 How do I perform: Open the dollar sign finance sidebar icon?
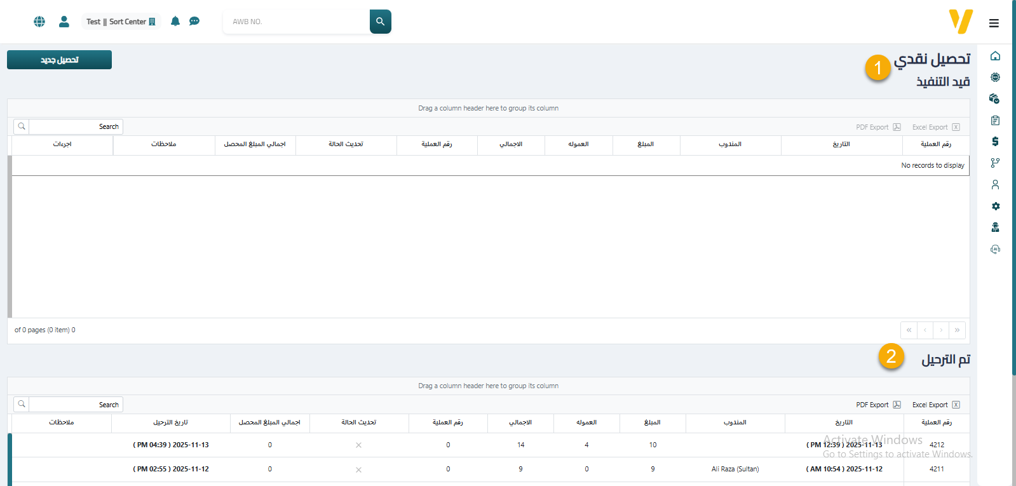pyautogui.click(x=995, y=142)
